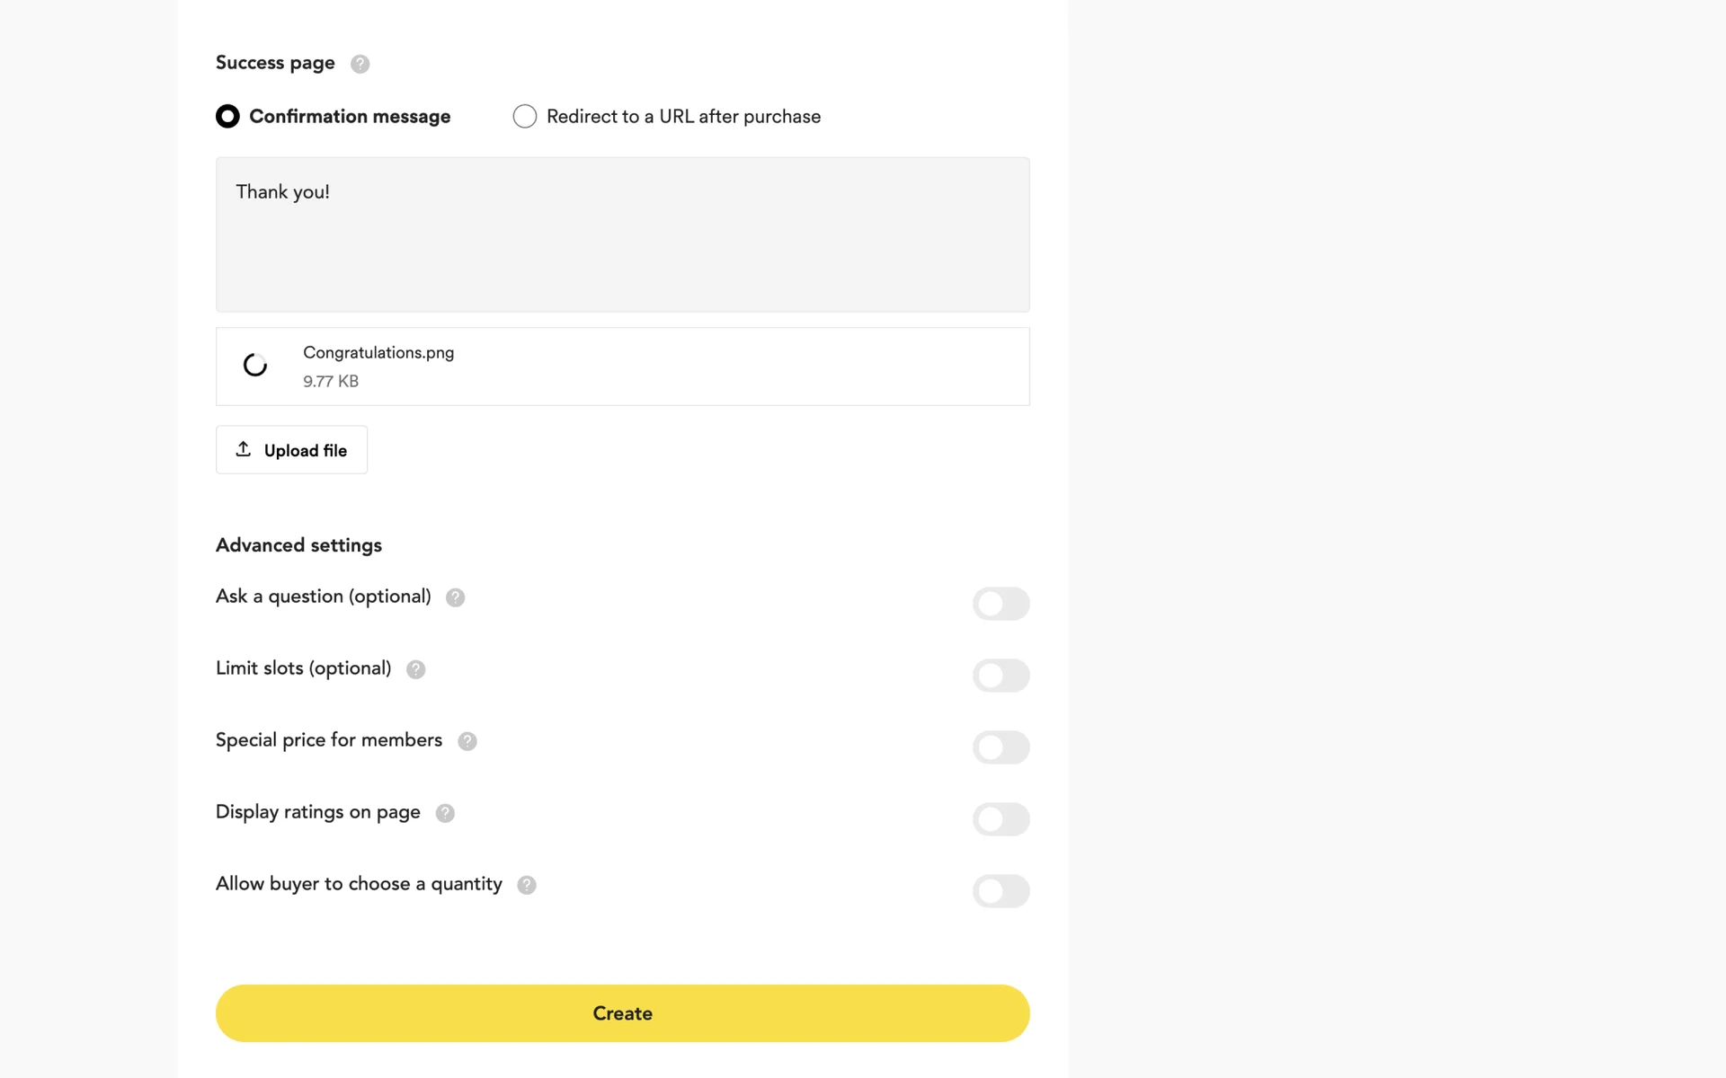Click the Congratulations.png file name
This screenshot has height=1078, width=1726.
click(x=378, y=352)
